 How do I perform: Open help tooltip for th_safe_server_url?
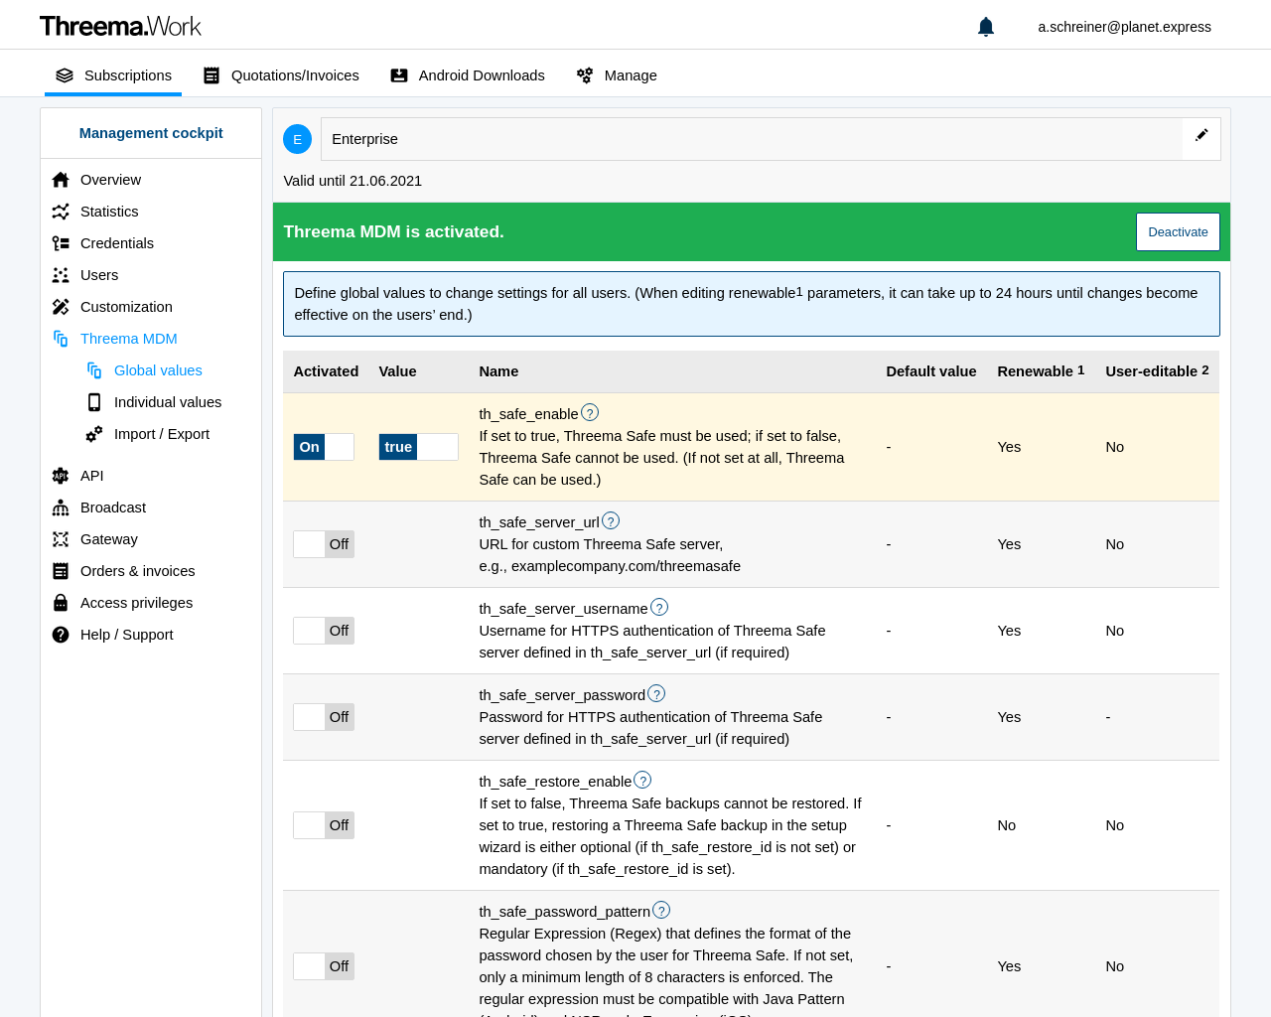[x=611, y=520]
